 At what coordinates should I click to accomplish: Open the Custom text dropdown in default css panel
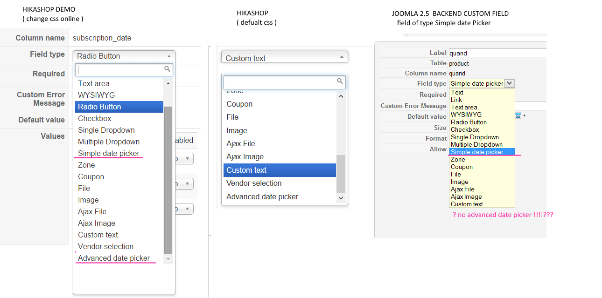coord(285,57)
